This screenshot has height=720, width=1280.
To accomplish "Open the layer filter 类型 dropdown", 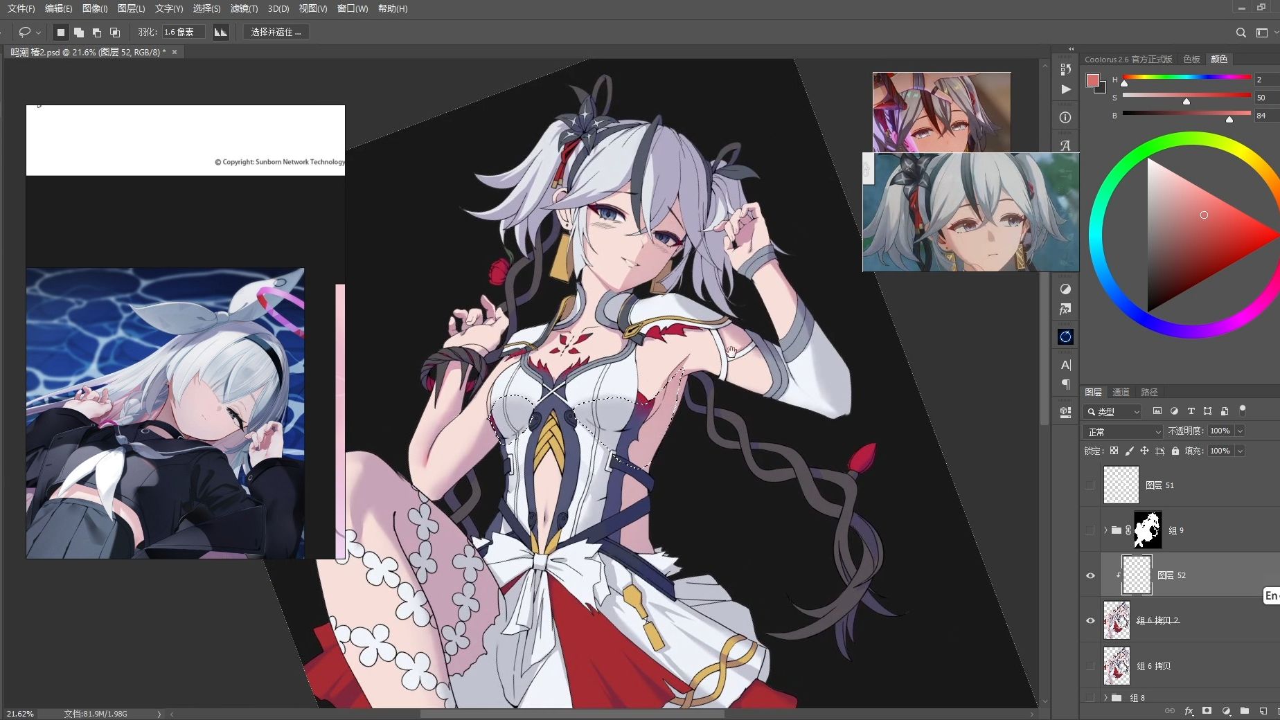I will point(1112,411).
